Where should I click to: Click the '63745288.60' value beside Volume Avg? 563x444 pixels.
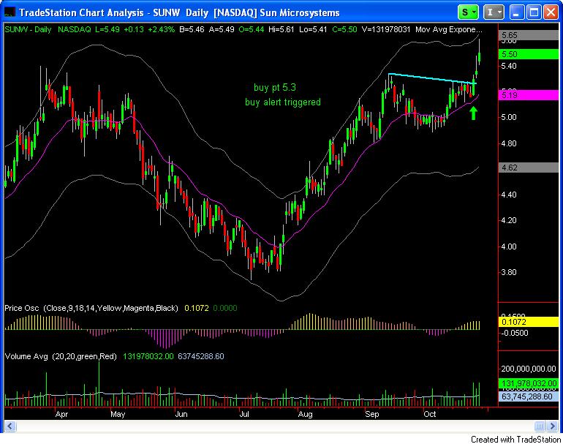[x=201, y=356]
